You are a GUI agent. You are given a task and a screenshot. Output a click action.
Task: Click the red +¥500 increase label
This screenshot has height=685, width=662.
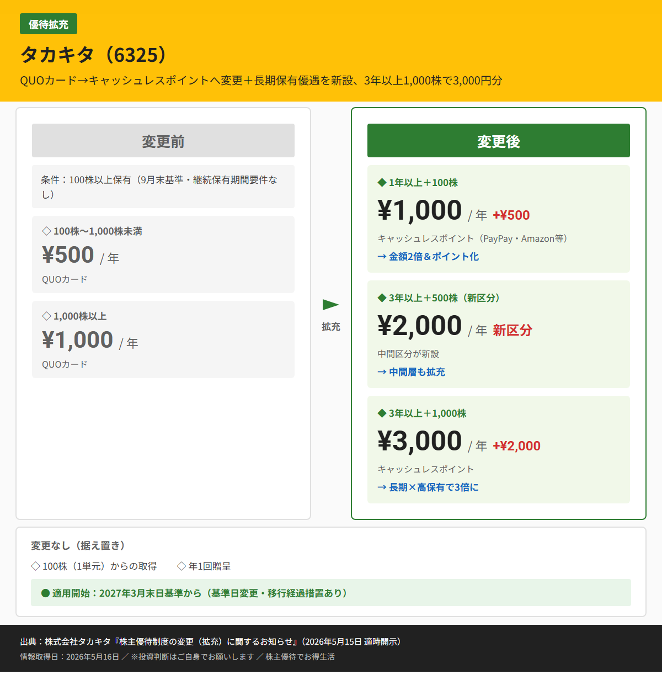[x=511, y=215]
